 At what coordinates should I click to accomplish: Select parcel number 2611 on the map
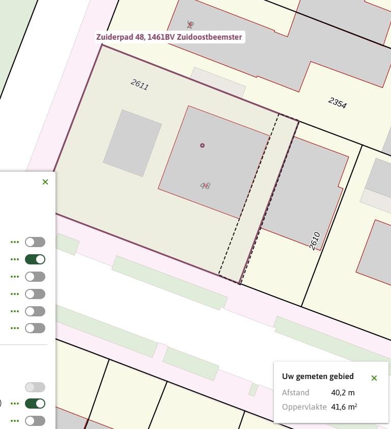[139, 85]
